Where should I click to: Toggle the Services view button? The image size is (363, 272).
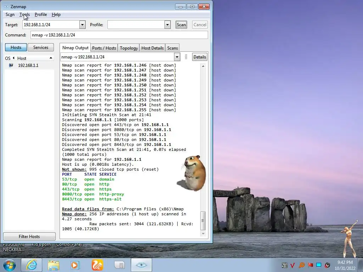coord(41,47)
